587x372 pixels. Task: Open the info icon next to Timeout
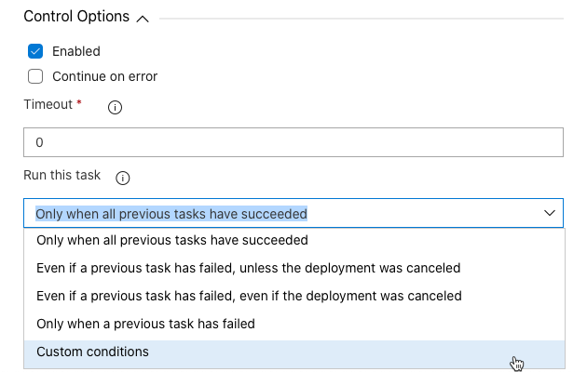115,108
